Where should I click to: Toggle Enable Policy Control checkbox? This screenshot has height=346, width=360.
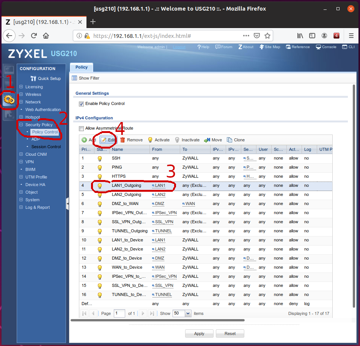[81, 104]
